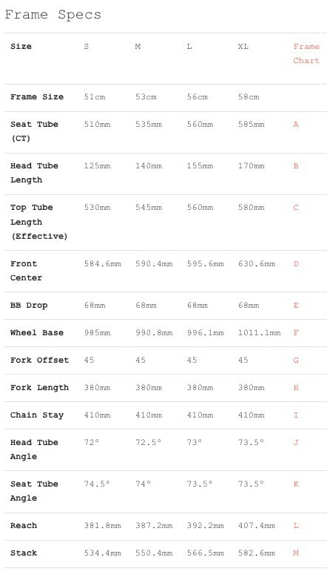This screenshot has height=583, width=327.
Task: Click the red letter I for Chain Stay
Action: click(x=296, y=415)
